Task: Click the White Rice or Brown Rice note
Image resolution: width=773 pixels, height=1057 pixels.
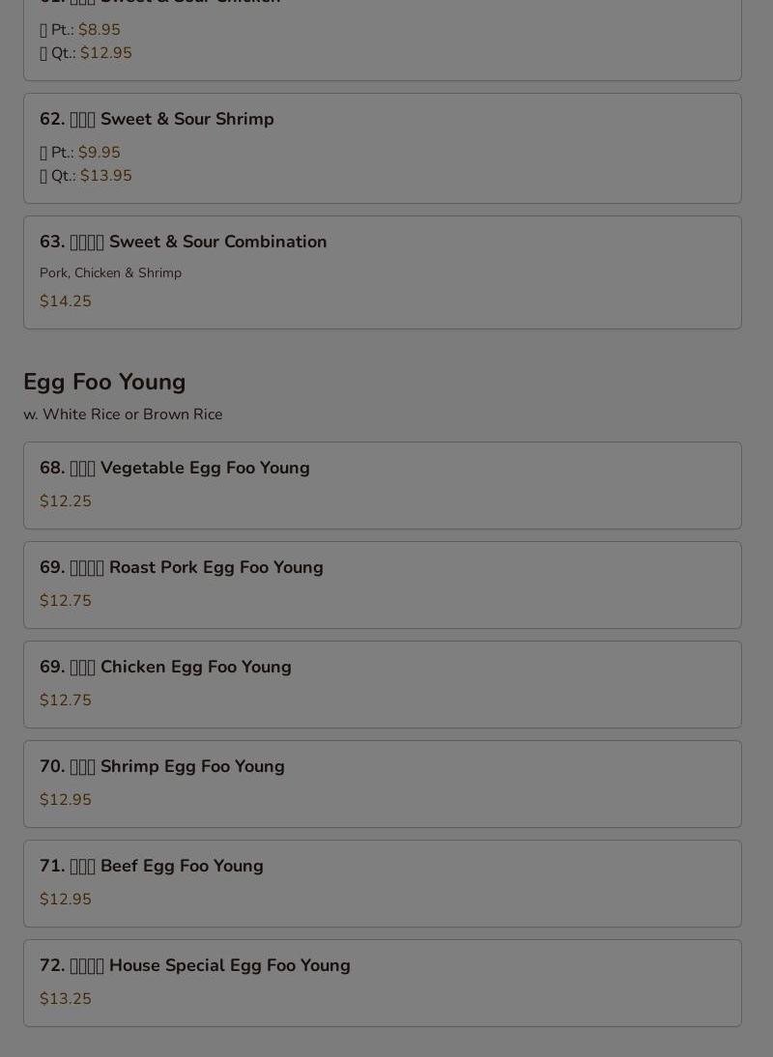Action: (123, 414)
